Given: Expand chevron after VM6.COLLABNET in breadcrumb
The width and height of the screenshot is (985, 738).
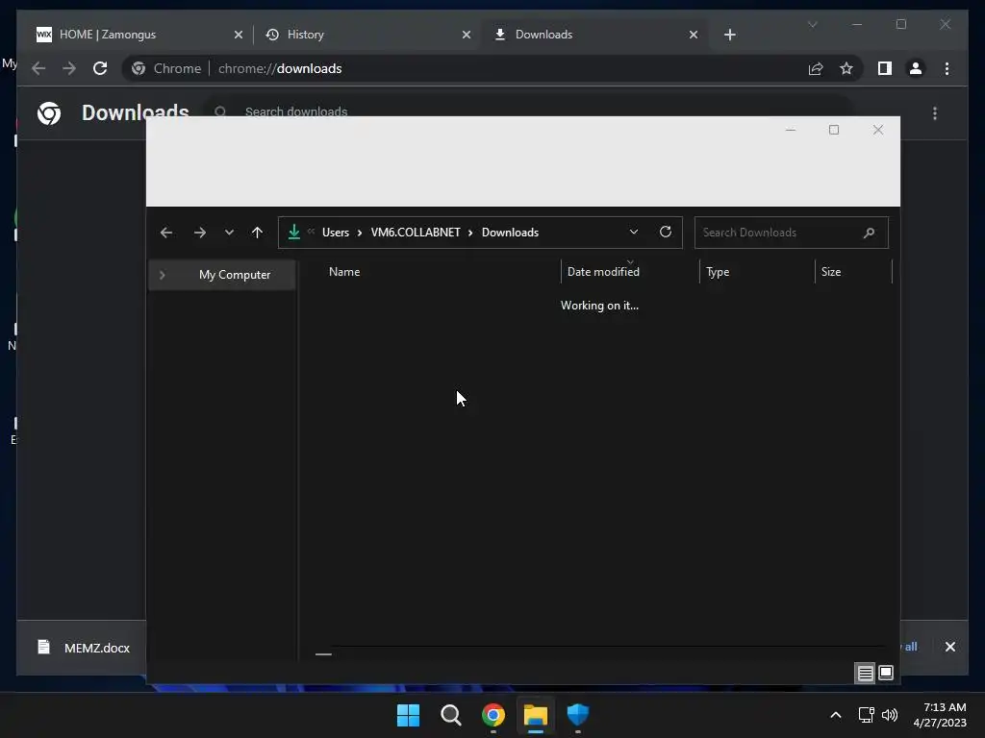Looking at the screenshot, I should [x=470, y=233].
